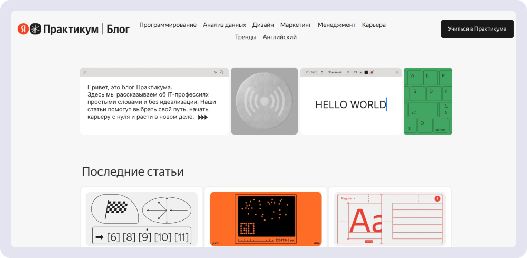Click the black color swatch in the editor toolbar
The image size is (527, 258).
[366, 72]
